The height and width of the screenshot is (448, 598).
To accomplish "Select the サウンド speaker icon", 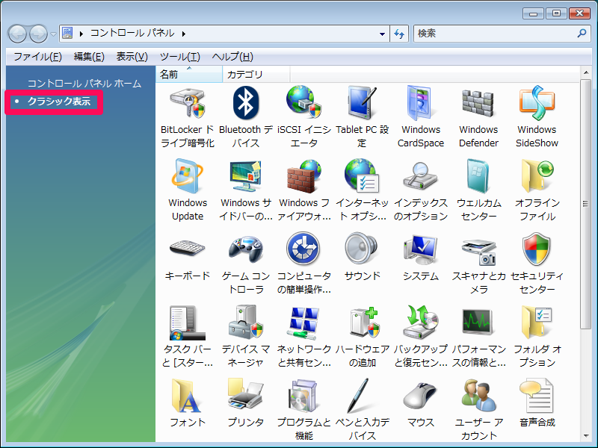I will (x=362, y=250).
